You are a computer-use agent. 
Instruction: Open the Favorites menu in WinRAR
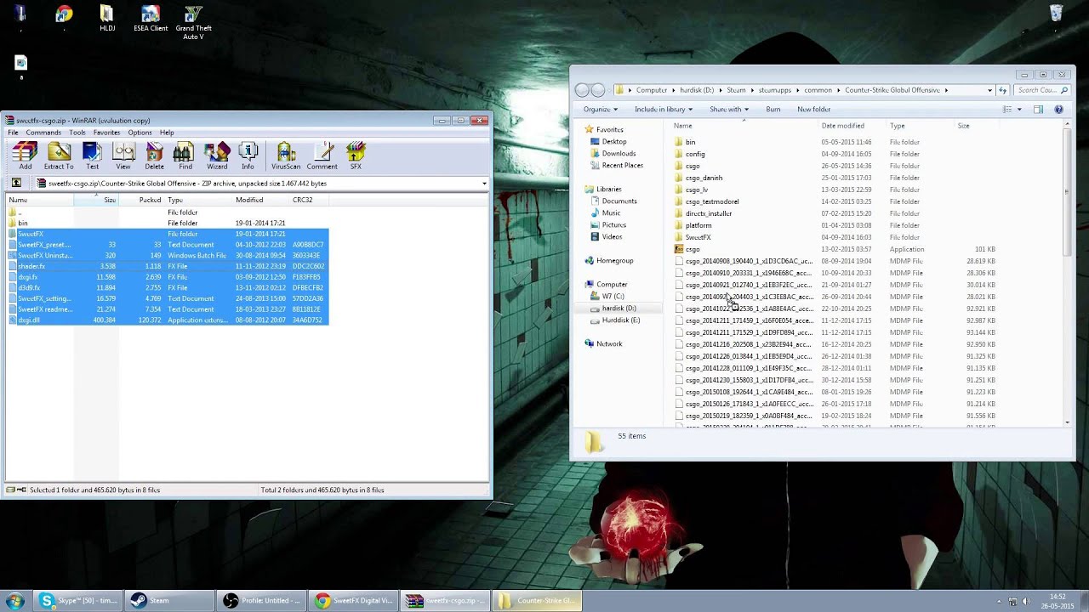click(106, 133)
